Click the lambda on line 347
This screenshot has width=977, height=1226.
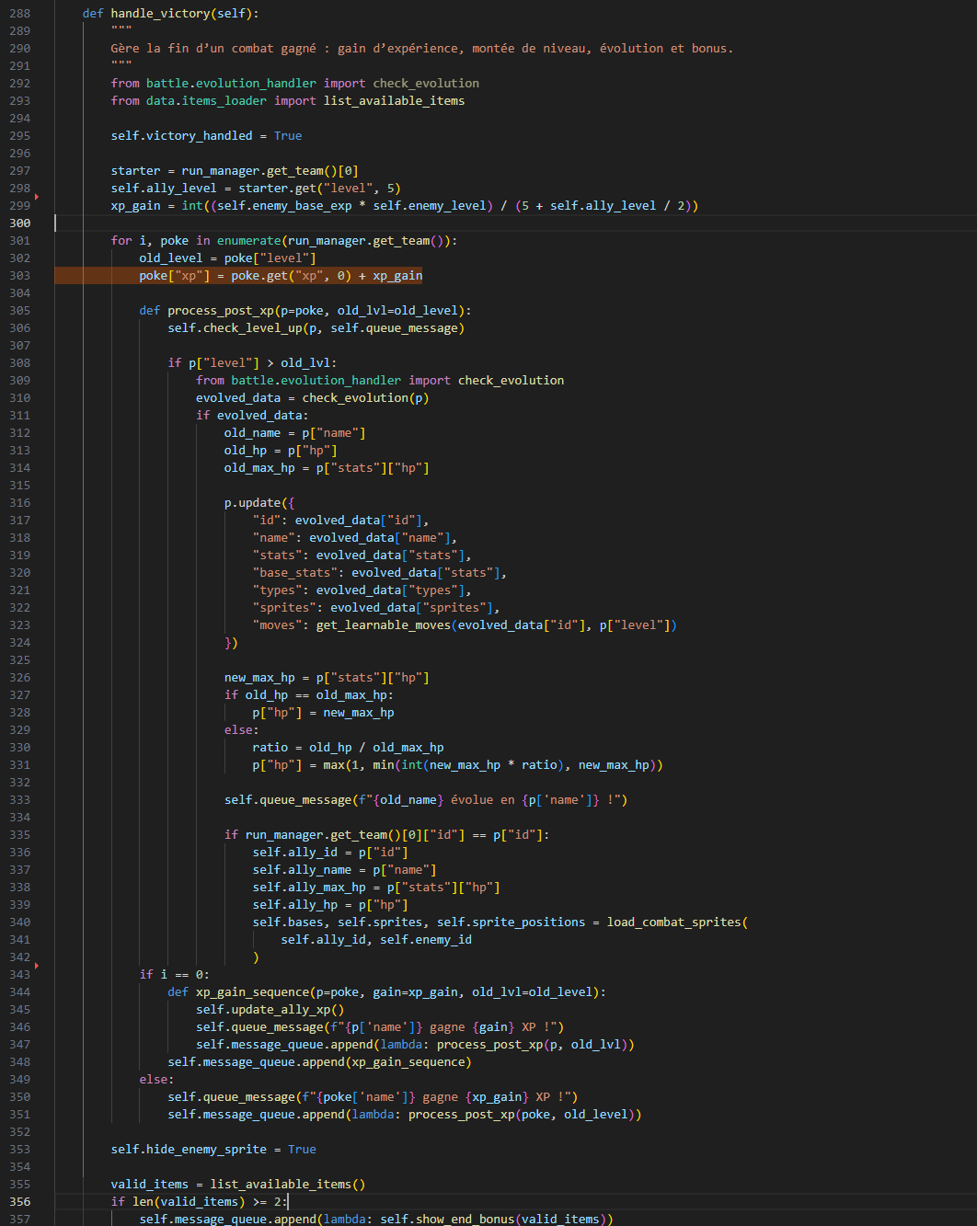click(x=401, y=1045)
